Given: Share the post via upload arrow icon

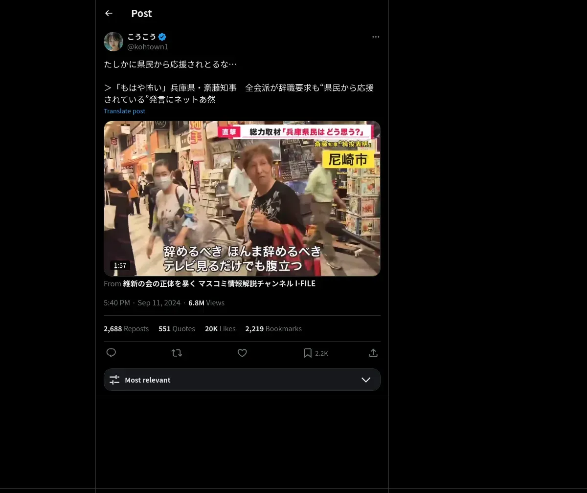Looking at the screenshot, I should 373,353.
